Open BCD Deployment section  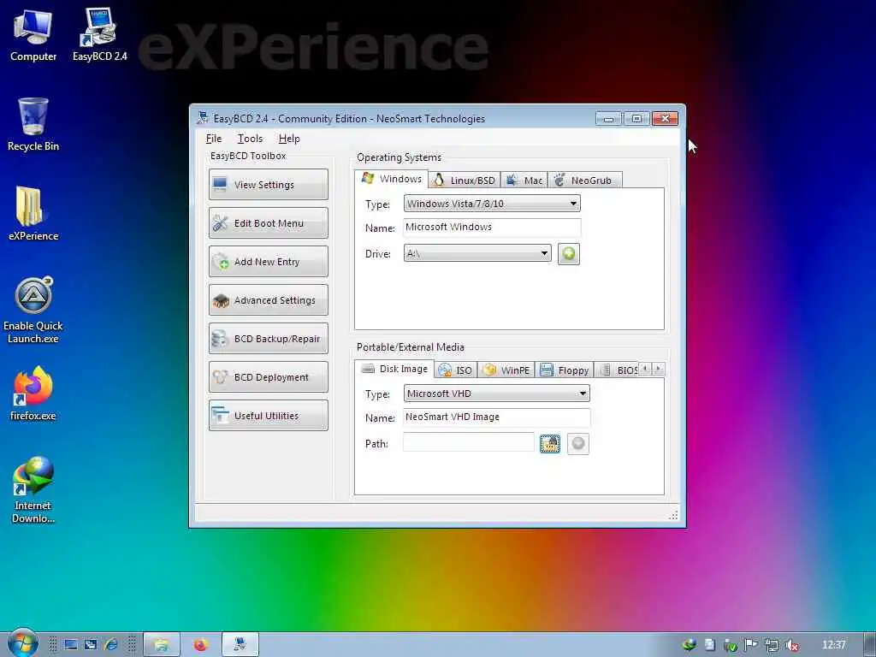pos(268,377)
